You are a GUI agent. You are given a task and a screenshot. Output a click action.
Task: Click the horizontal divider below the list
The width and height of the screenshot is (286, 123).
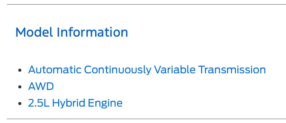146,119
